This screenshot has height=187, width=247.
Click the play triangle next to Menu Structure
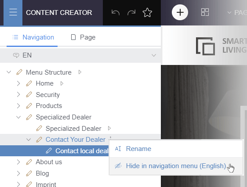point(80,72)
